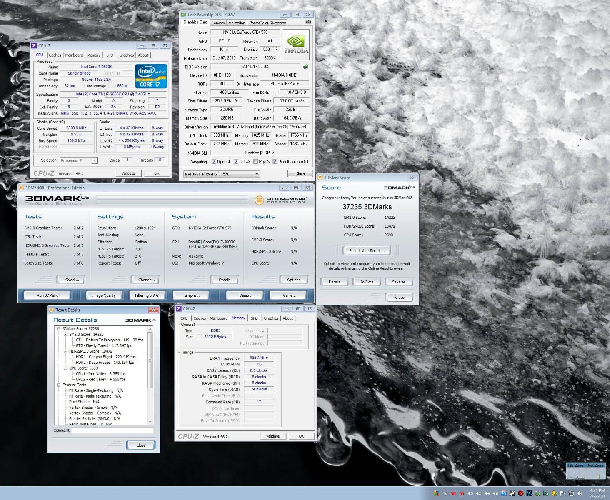Collapse the 3DMark Score: 37235 tree node

tap(59, 329)
